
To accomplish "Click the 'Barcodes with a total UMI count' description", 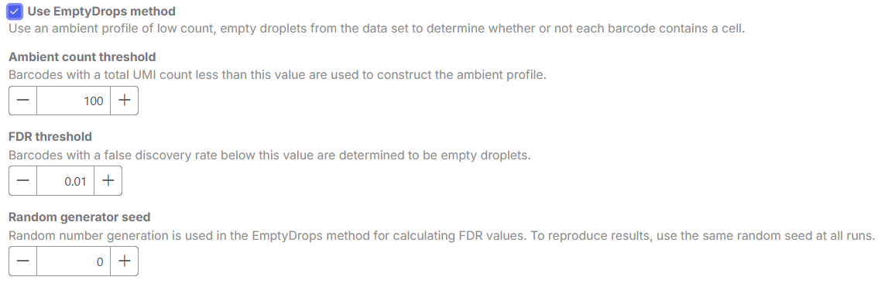I will click(x=277, y=75).
